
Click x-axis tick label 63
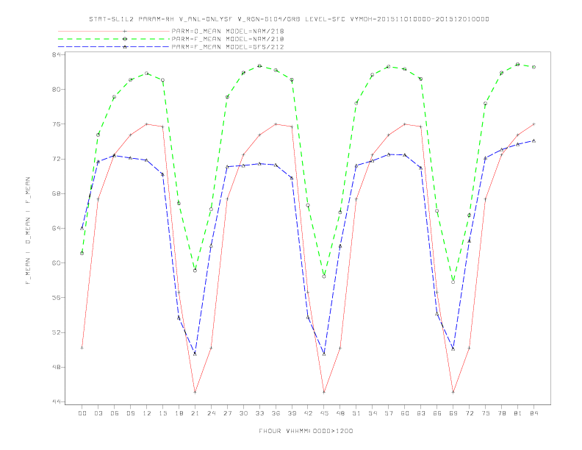(421, 413)
